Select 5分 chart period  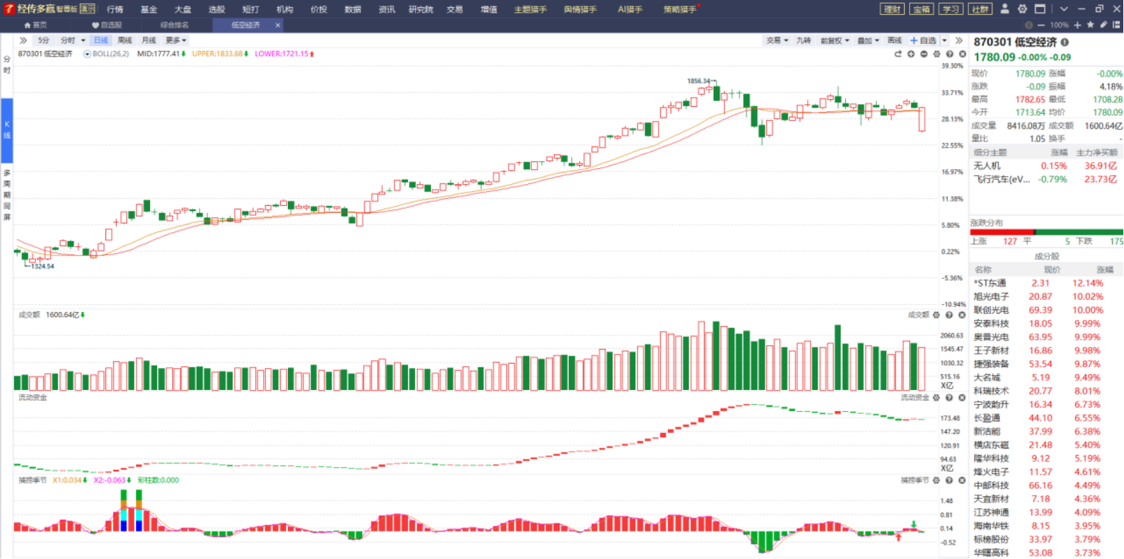point(44,40)
